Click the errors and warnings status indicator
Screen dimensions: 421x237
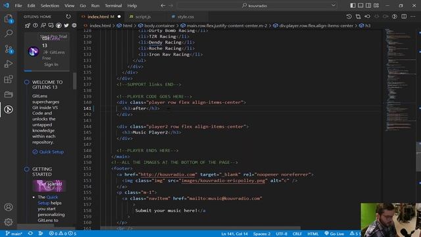tap(62, 234)
